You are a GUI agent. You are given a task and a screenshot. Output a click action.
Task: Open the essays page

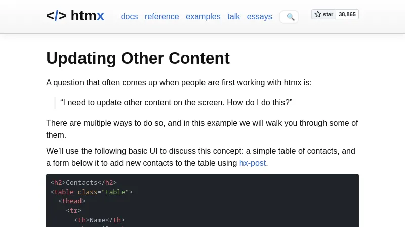[259, 16]
